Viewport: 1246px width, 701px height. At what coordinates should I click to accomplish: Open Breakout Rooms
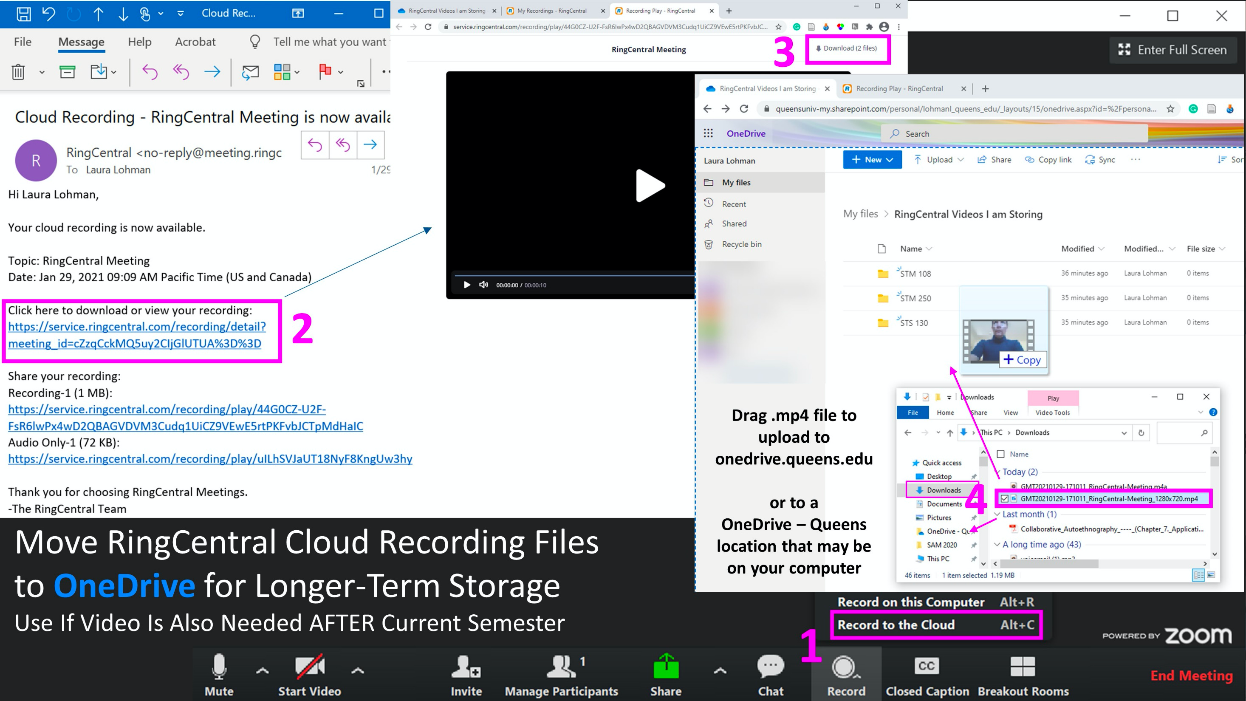[1023, 667]
